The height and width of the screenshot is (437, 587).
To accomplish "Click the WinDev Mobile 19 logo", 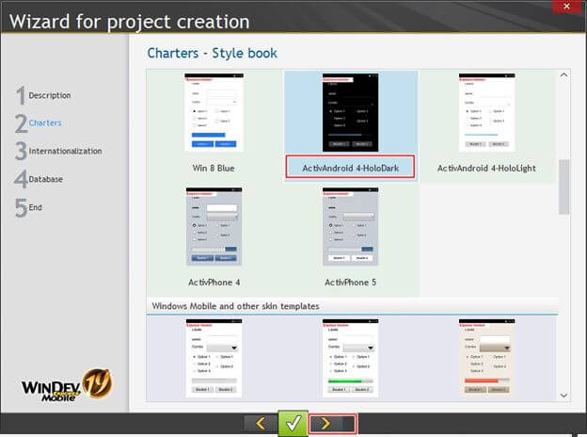I will (x=67, y=385).
